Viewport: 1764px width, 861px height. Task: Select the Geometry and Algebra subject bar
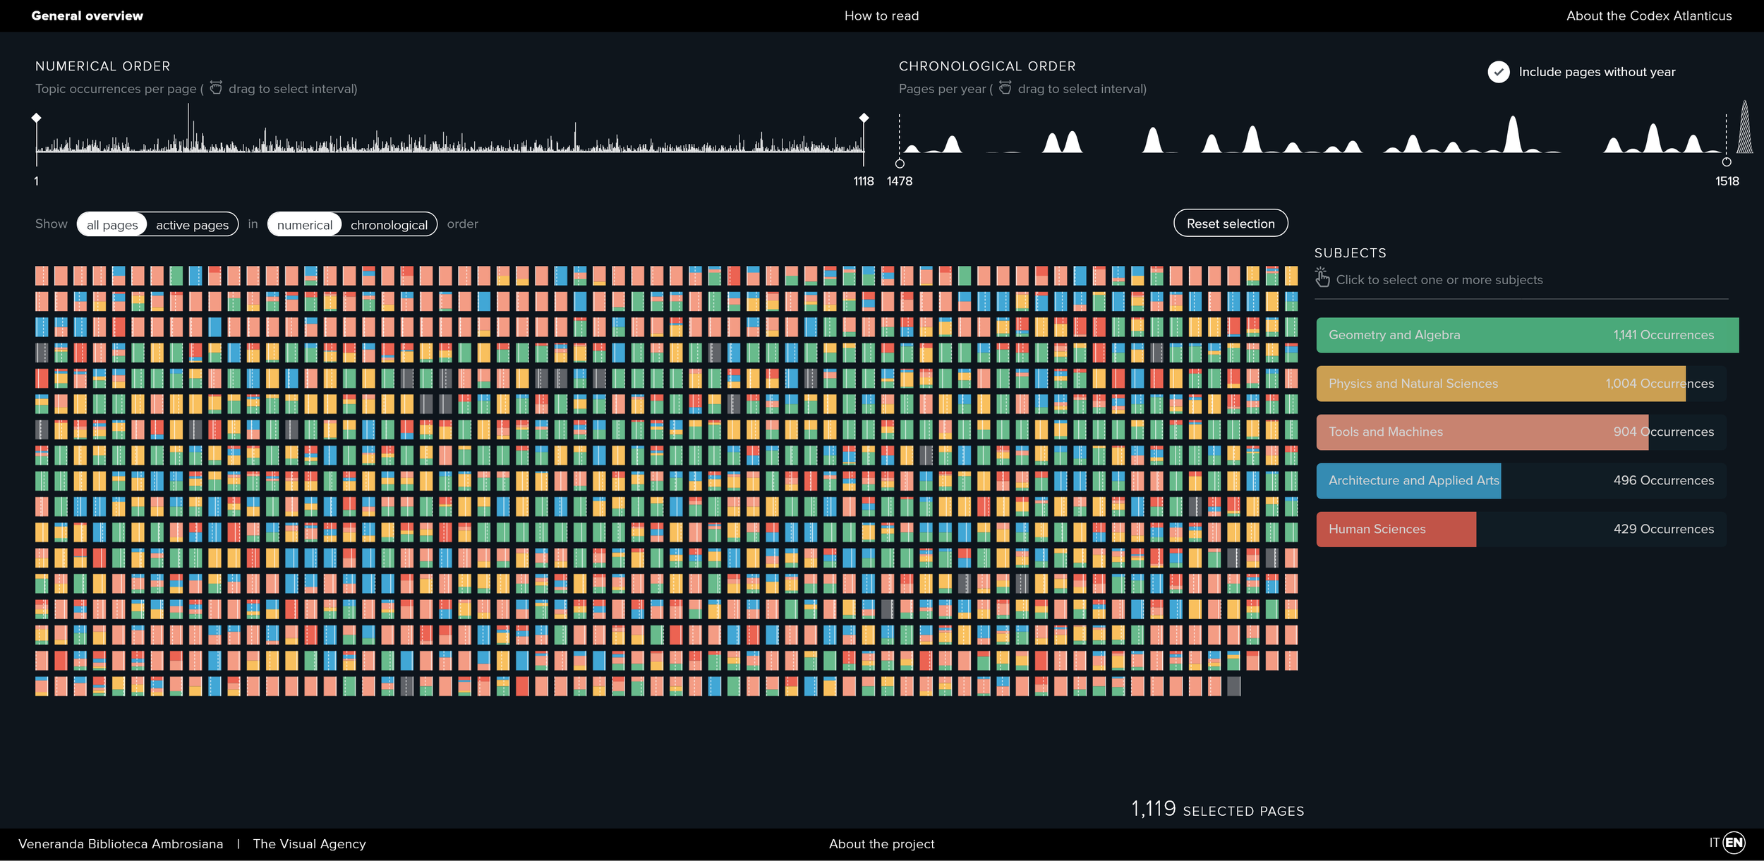click(x=1527, y=335)
